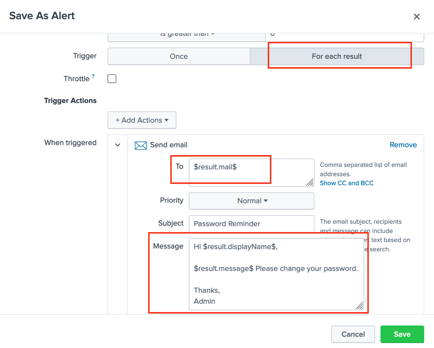This screenshot has height=348, width=434.
Task: Collapse the Send email action section
Action: (117, 145)
